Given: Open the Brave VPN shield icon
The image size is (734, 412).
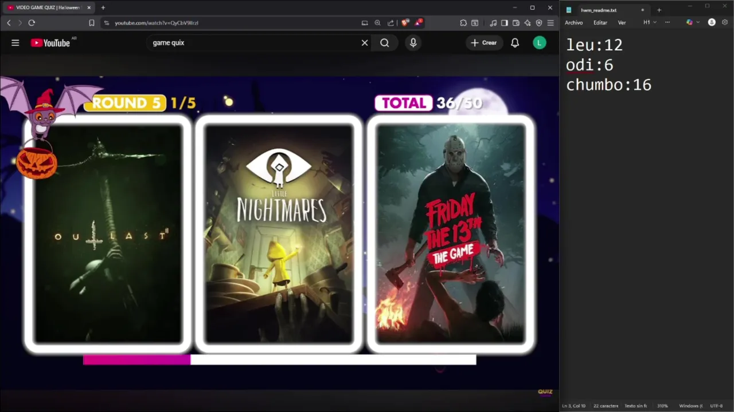Looking at the screenshot, I should (x=539, y=23).
